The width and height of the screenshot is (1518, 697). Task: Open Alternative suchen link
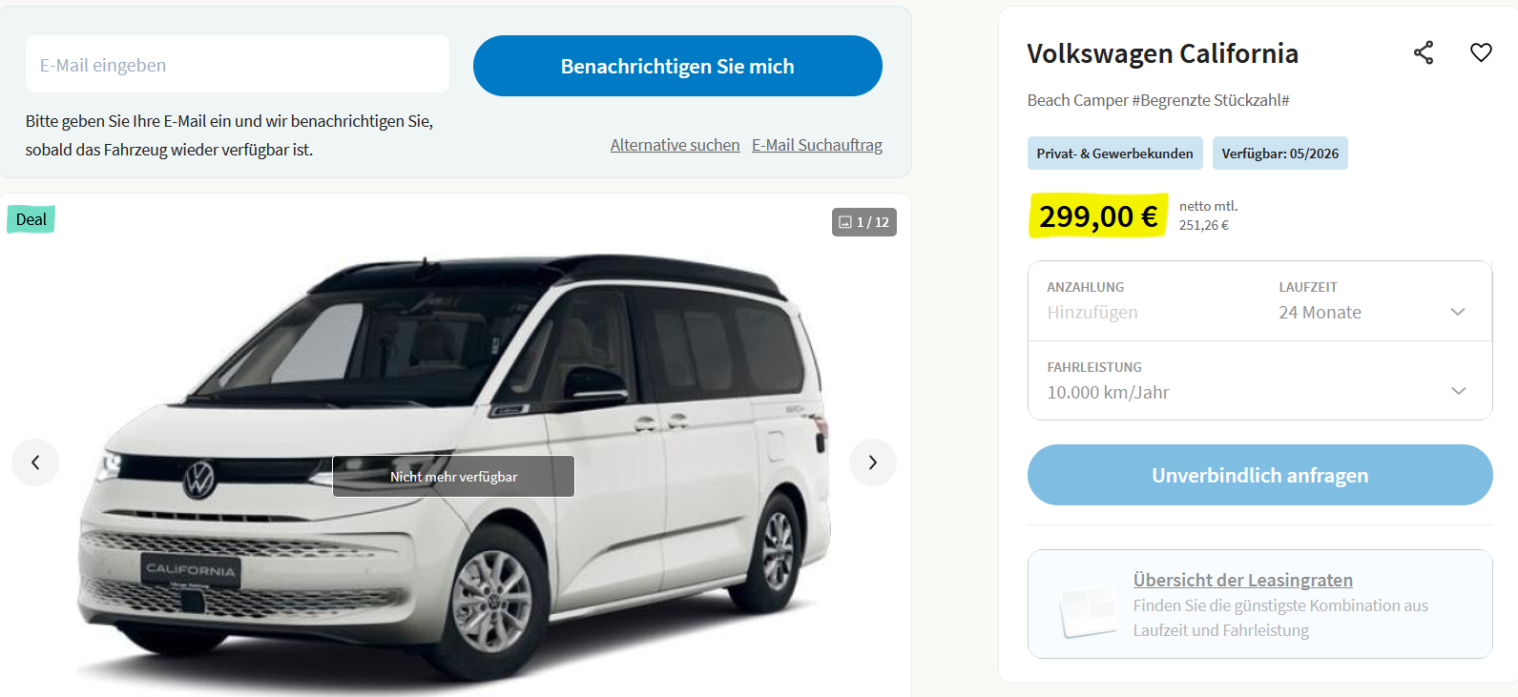click(675, 145)
